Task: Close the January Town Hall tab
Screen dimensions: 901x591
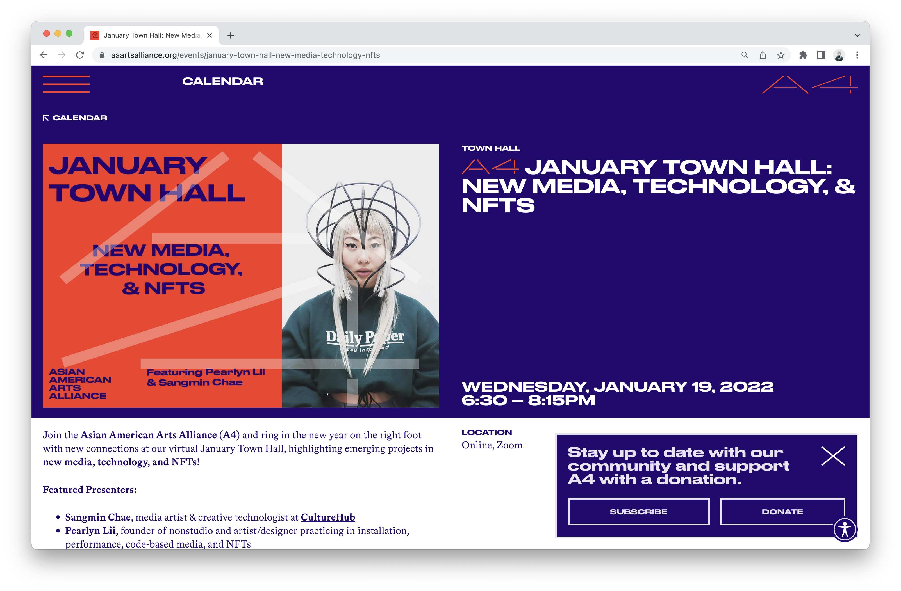Action: (209, 35)
